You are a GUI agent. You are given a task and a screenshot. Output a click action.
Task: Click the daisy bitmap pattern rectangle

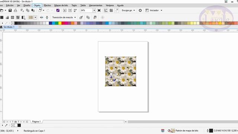tap(120, 71)
